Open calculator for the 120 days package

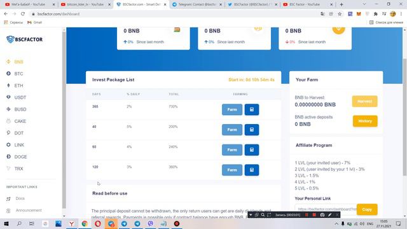[x=252, y=170]
